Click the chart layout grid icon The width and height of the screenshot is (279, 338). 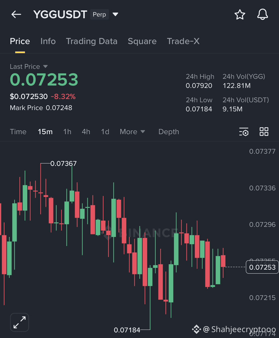tap(264, 132)
